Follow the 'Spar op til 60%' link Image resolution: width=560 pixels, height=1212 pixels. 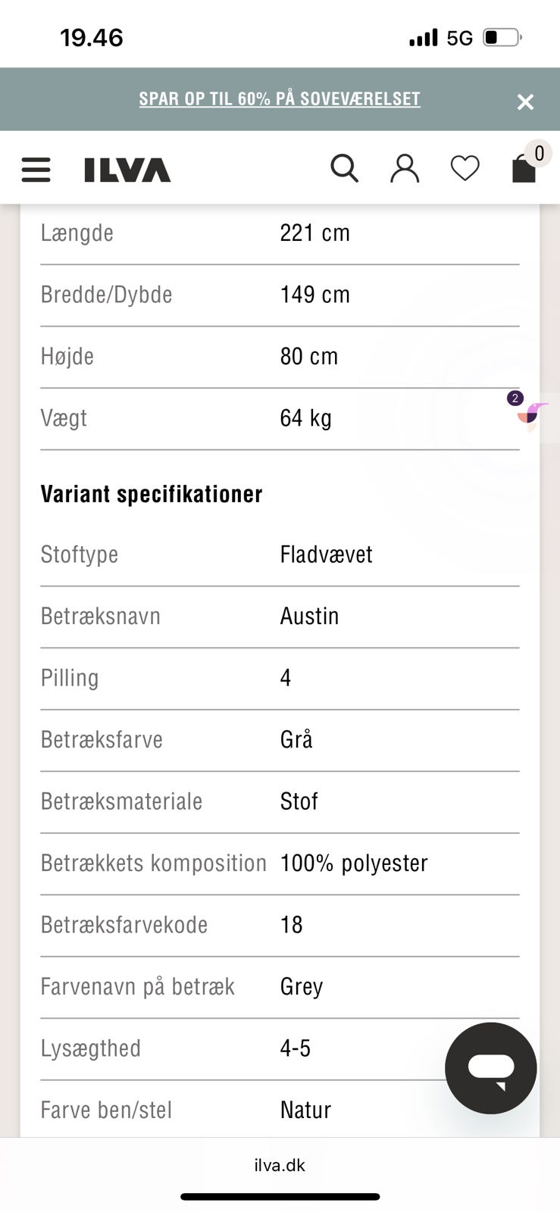click(x=279, y=99)
